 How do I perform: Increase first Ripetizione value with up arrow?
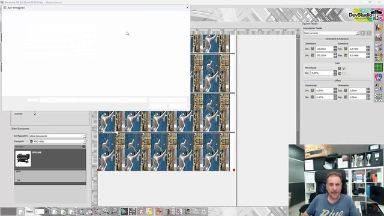(368, 47)
